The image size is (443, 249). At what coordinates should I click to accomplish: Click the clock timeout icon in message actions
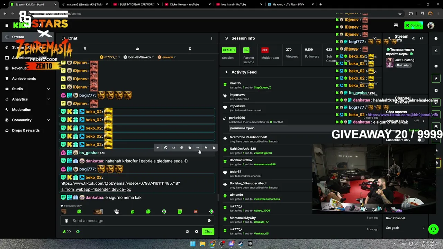[x=165, y=148]
